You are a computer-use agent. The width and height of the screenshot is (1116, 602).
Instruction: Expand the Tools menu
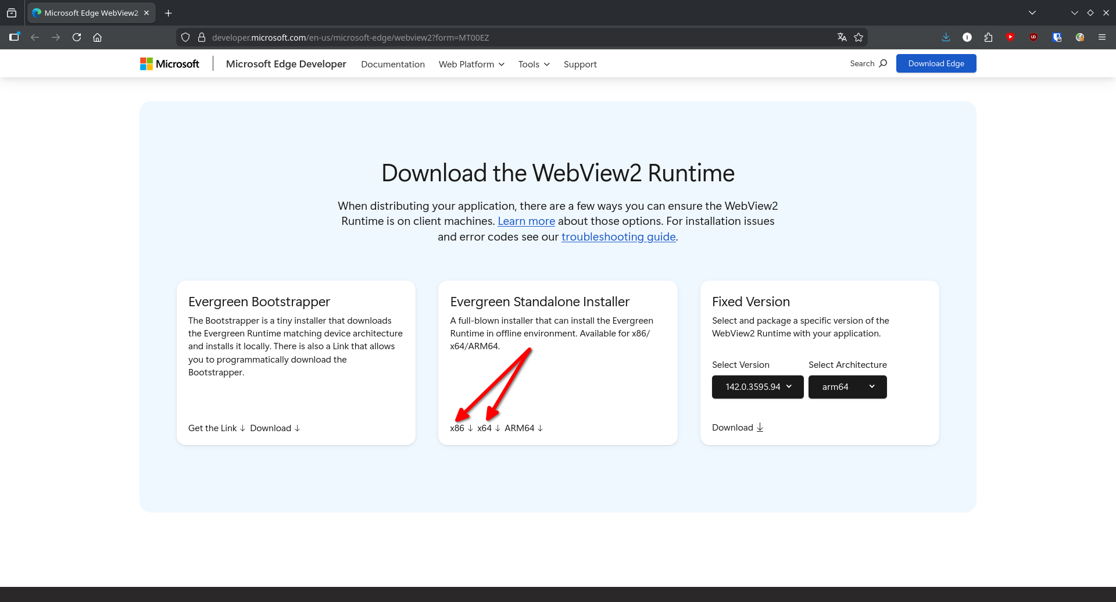pyautogui.click(x=534, y=64)
